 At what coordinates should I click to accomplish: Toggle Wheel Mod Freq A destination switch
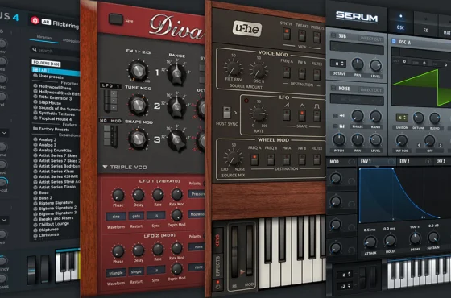coord(254,159)
